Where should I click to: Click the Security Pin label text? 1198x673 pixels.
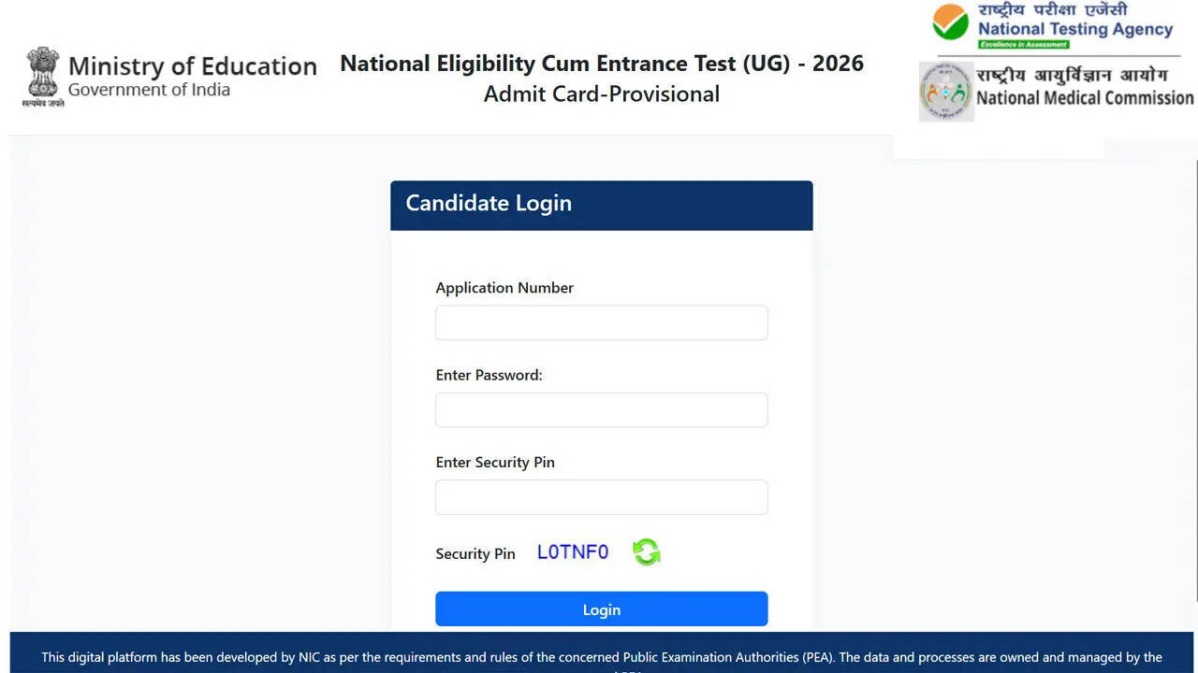coord(475,553)
